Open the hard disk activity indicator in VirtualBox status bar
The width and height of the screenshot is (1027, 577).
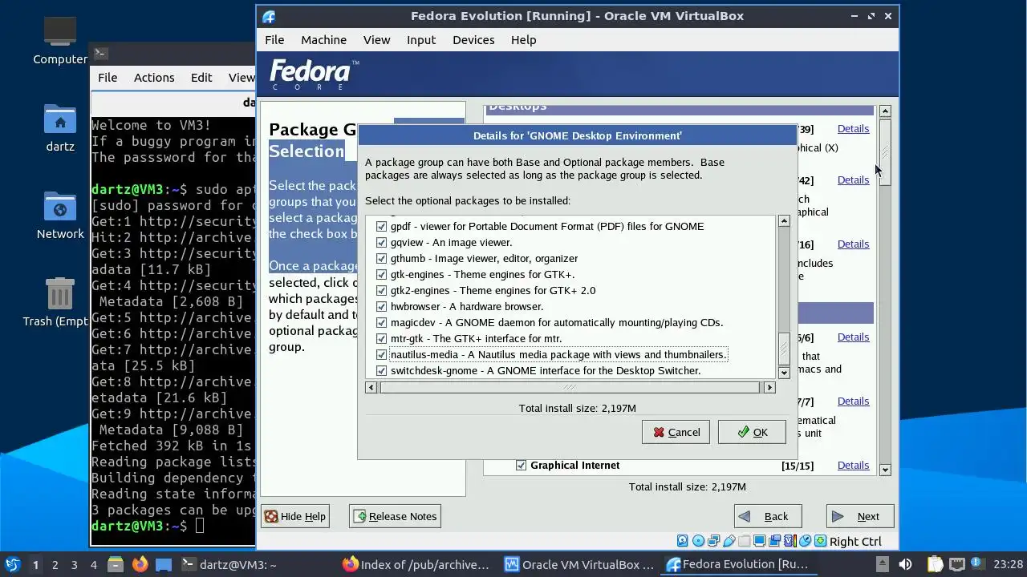point(683,541)
